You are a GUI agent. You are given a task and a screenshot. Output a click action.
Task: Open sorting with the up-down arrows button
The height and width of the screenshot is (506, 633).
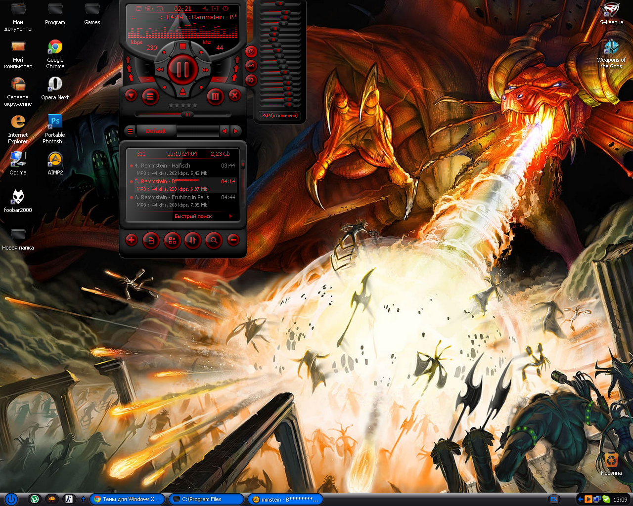click(193, 241)
